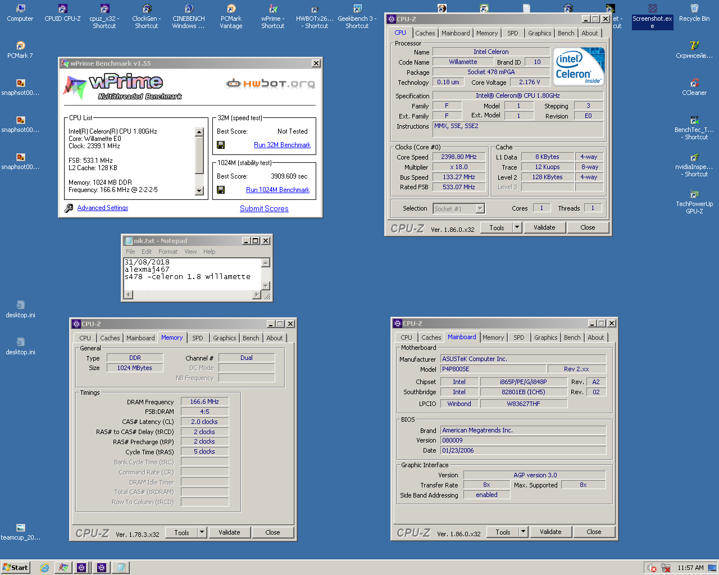Open first snaphsot00 desktop image icon

(x=20, y=87)
